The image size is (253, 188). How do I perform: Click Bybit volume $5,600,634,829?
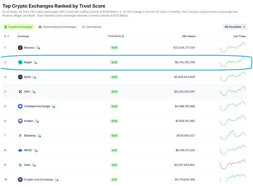(x=184, y=77)
